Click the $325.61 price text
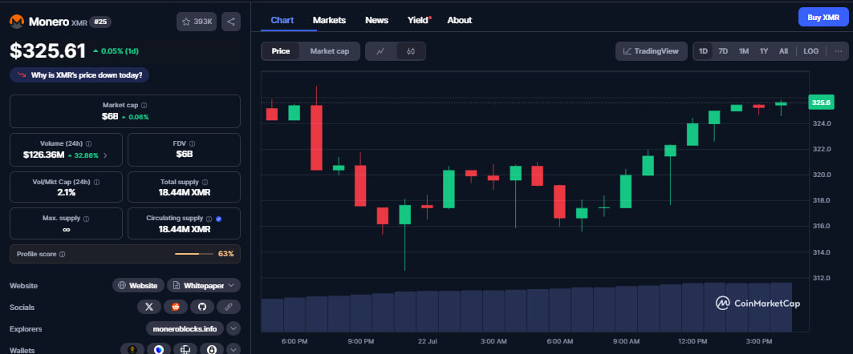853x354 pixels. point(48,51)
